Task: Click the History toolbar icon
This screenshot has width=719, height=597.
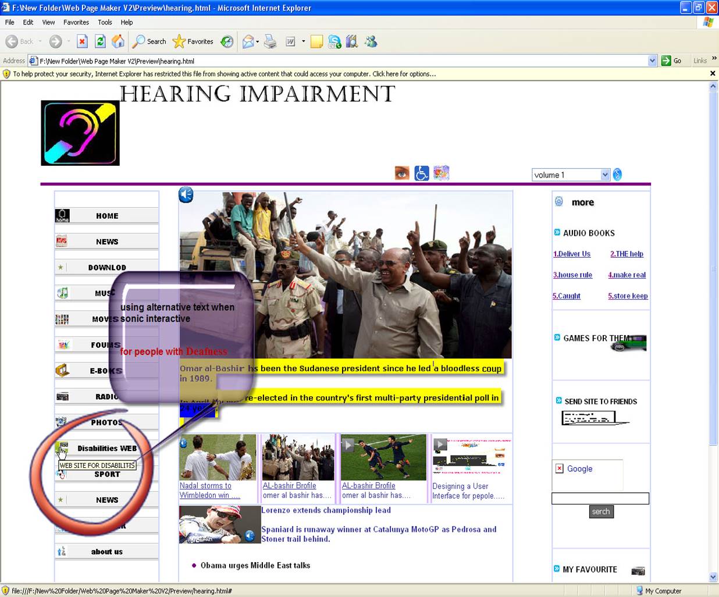Action: 227,41
